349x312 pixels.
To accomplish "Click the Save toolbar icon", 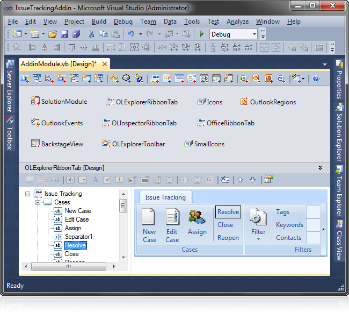I will coord(64,34).
